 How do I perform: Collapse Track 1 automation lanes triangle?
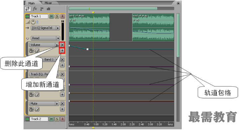(x=28, y=38)
